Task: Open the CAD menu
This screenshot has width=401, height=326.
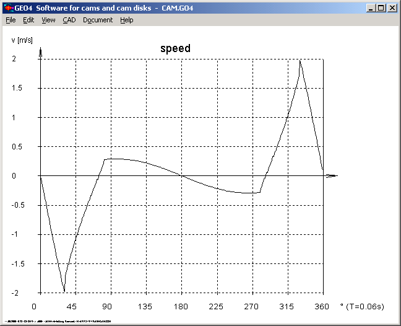Action: [x=69, y=20]
